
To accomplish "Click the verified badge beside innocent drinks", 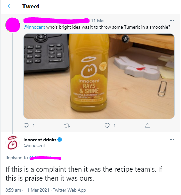I will [60, 140].
